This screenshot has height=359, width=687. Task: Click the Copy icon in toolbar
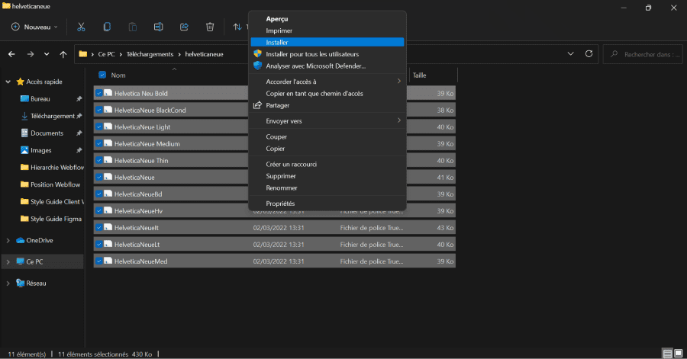pos(107,27)
